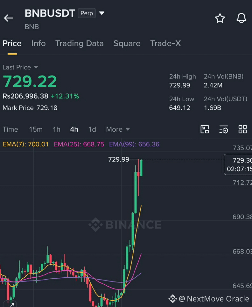Open the More timeframes dropdown
Image resolution: width=252 pixels, height=307 pixels.
[118, 129]
